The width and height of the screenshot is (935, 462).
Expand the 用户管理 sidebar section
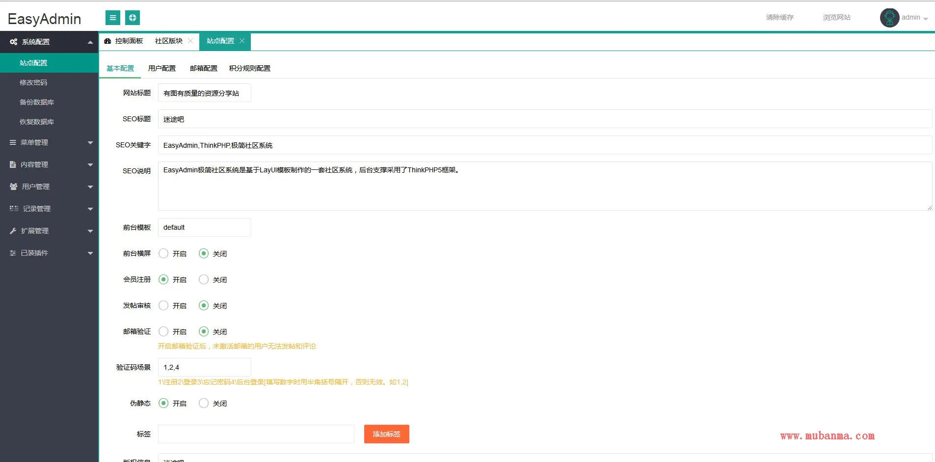[49, 187]
